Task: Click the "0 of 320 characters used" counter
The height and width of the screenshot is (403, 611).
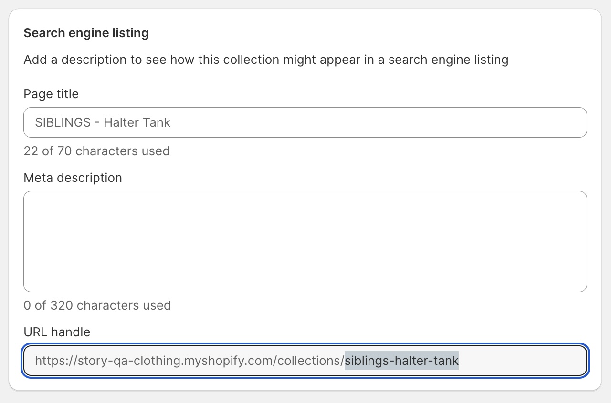Action: tap(97, 305)
